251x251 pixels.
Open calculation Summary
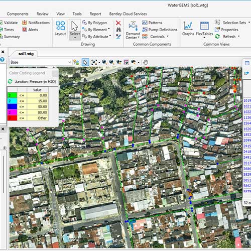[x=10, y=37]
